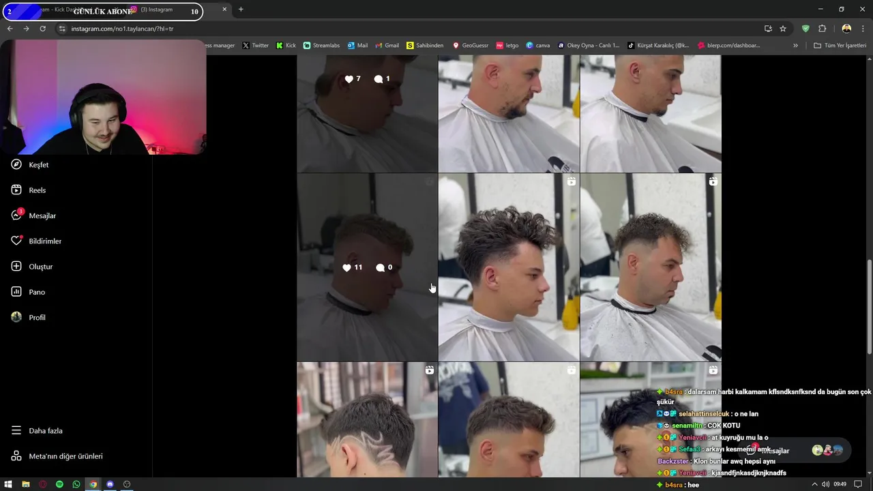Click the Oluştur plus icon
This screenshot has height=491, width=873.
pos(16,266)
